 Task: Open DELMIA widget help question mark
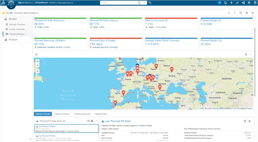pyautogui.click(x=235, y=13)
